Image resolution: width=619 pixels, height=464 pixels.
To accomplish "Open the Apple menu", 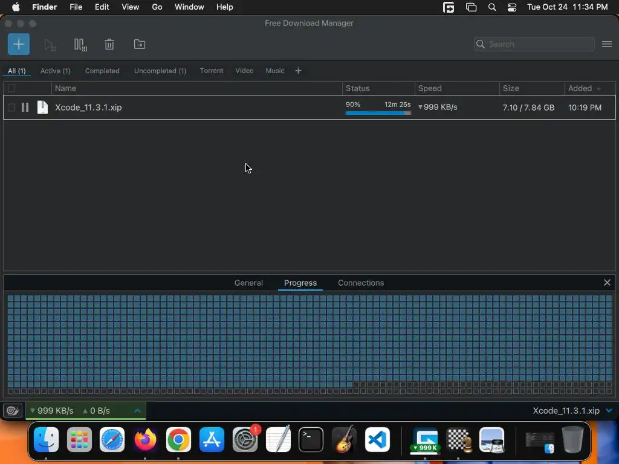I will coord(15,7).
